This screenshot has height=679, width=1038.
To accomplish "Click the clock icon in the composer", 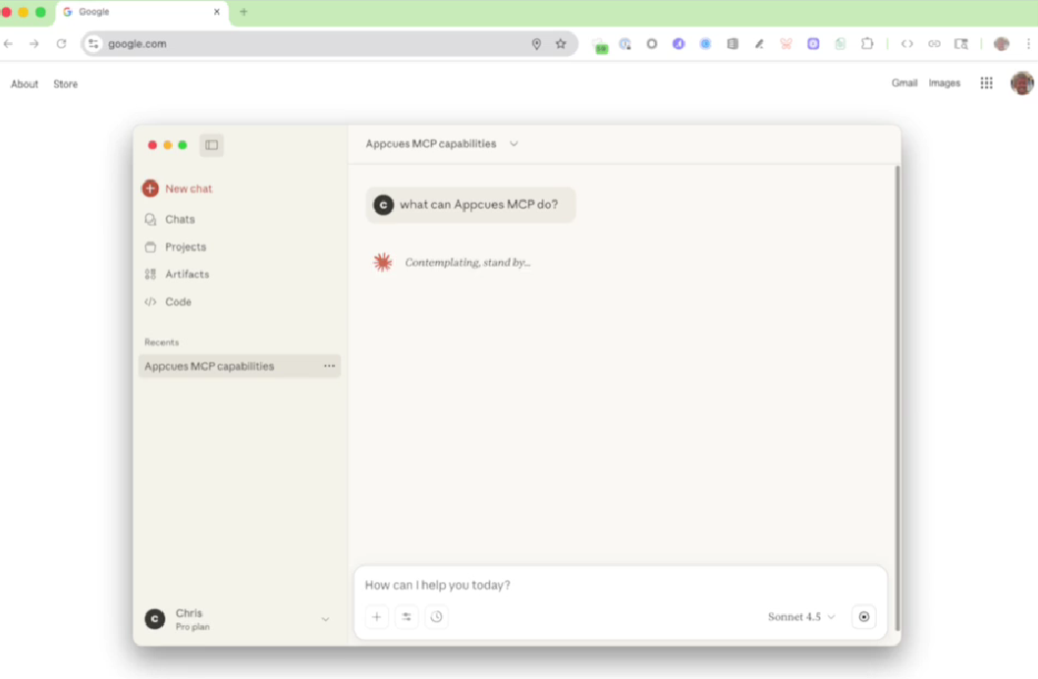I will click(x=436, y=617).
